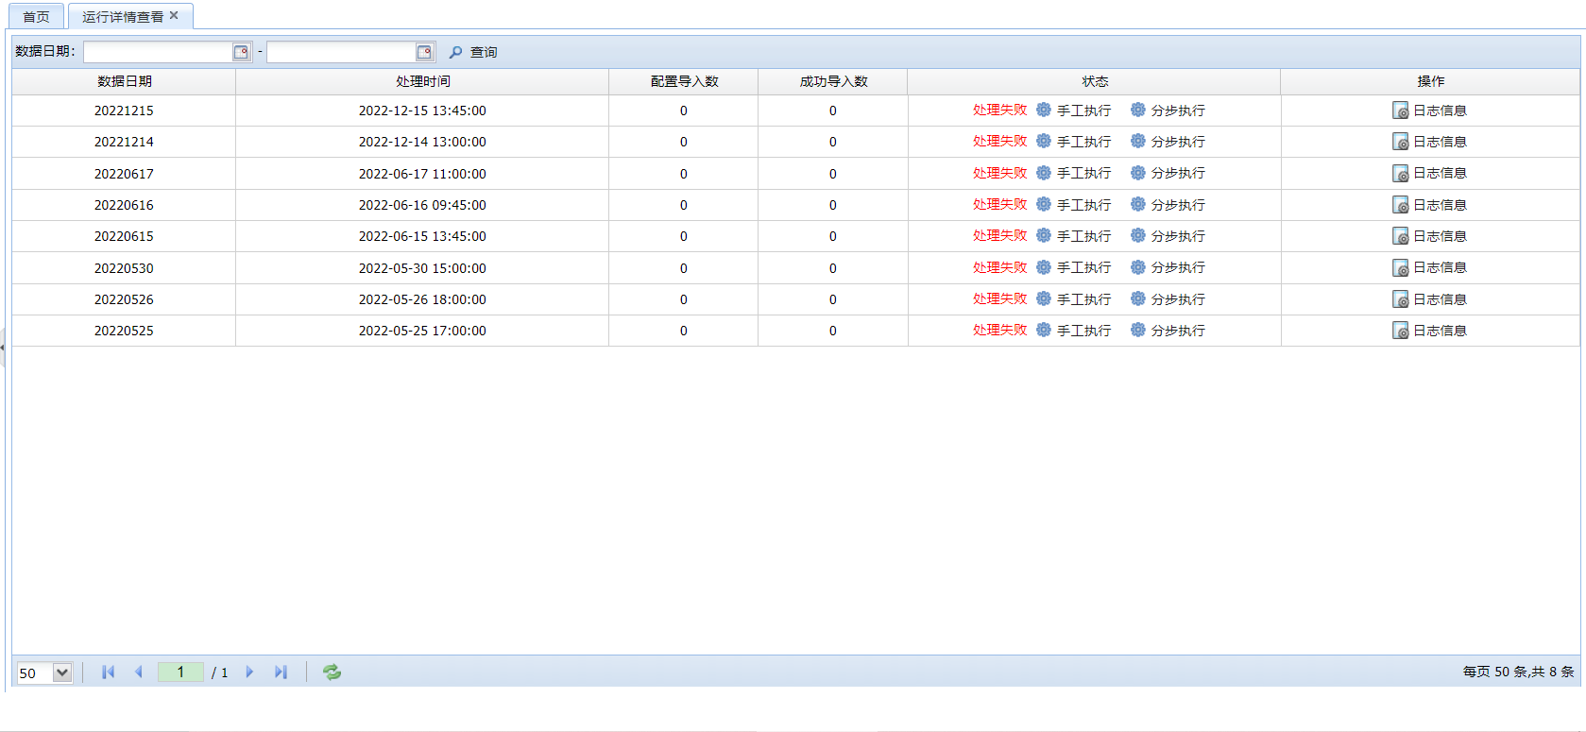Run 分步执行 for the 20221214 row

[x=1168, y=142]
